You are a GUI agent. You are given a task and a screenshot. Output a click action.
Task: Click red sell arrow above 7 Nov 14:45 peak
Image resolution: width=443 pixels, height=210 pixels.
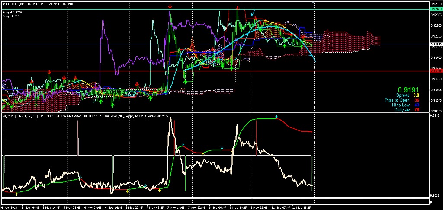170,6
